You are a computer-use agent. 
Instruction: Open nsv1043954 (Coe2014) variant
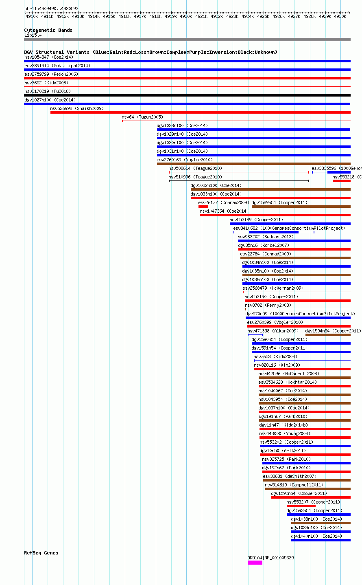click(283, 399)
